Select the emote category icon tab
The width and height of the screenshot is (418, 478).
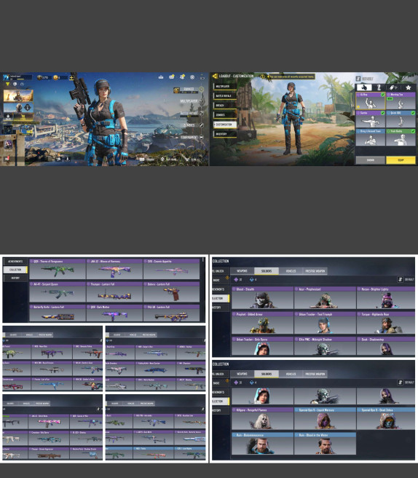click(x=364, y=87)
